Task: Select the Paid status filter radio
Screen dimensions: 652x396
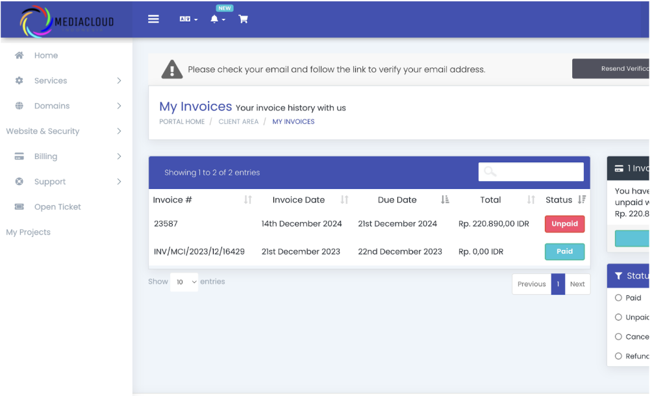Action: pos(618,298)
